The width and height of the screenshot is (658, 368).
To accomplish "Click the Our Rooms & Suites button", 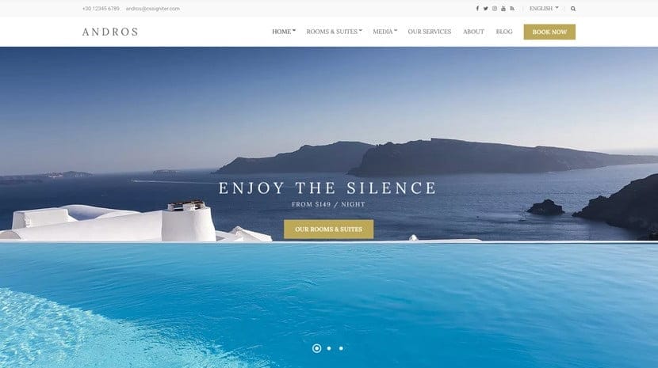I will (328, 230).
